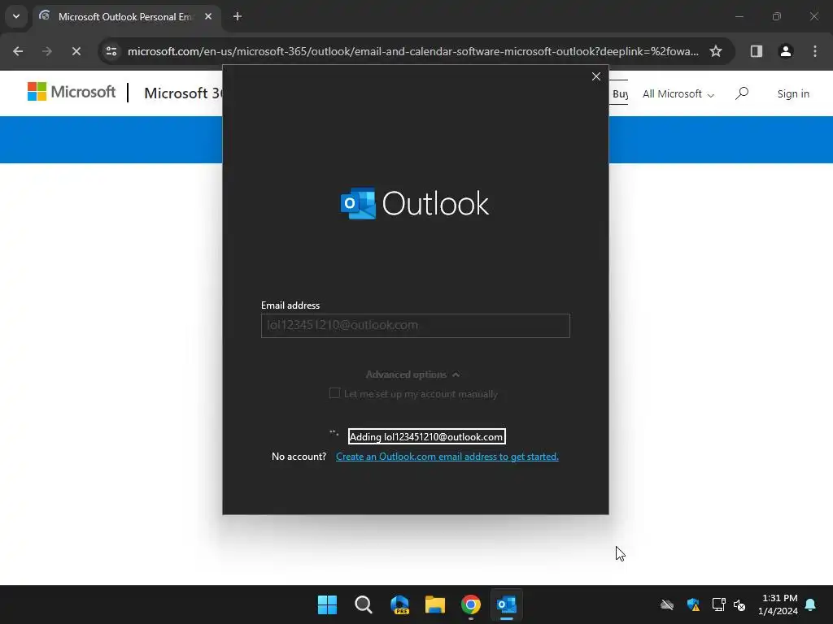This screenshot has width=833, height=624.
Task: Close the Microsoft Outlook Personal Email tab
Action: click(208, 16)
